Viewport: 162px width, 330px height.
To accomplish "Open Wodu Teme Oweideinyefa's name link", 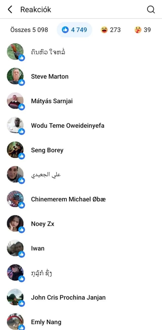I will click(68, 125).
